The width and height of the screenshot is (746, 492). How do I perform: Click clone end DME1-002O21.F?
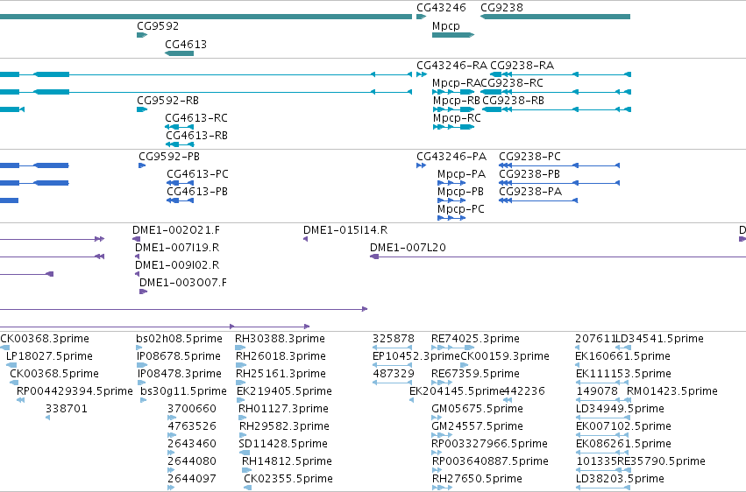pos(176,230)
